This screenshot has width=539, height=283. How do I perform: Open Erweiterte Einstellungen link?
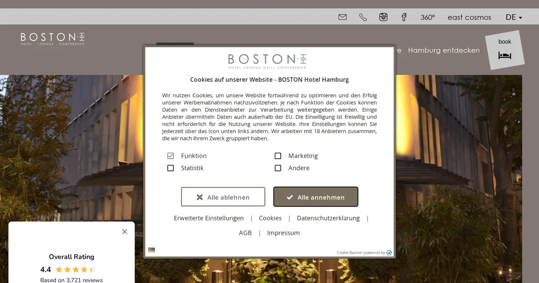pos(209,218)
